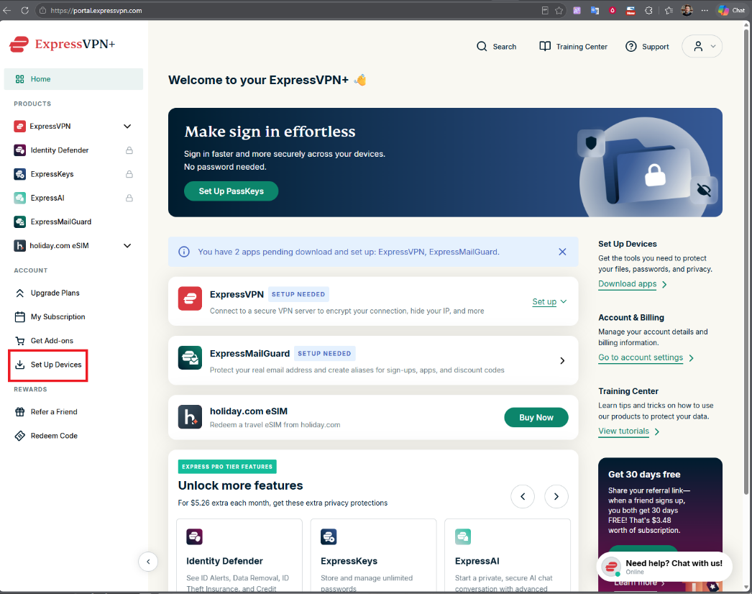Dismiss the pending apps notification banner

pos(562,252)
